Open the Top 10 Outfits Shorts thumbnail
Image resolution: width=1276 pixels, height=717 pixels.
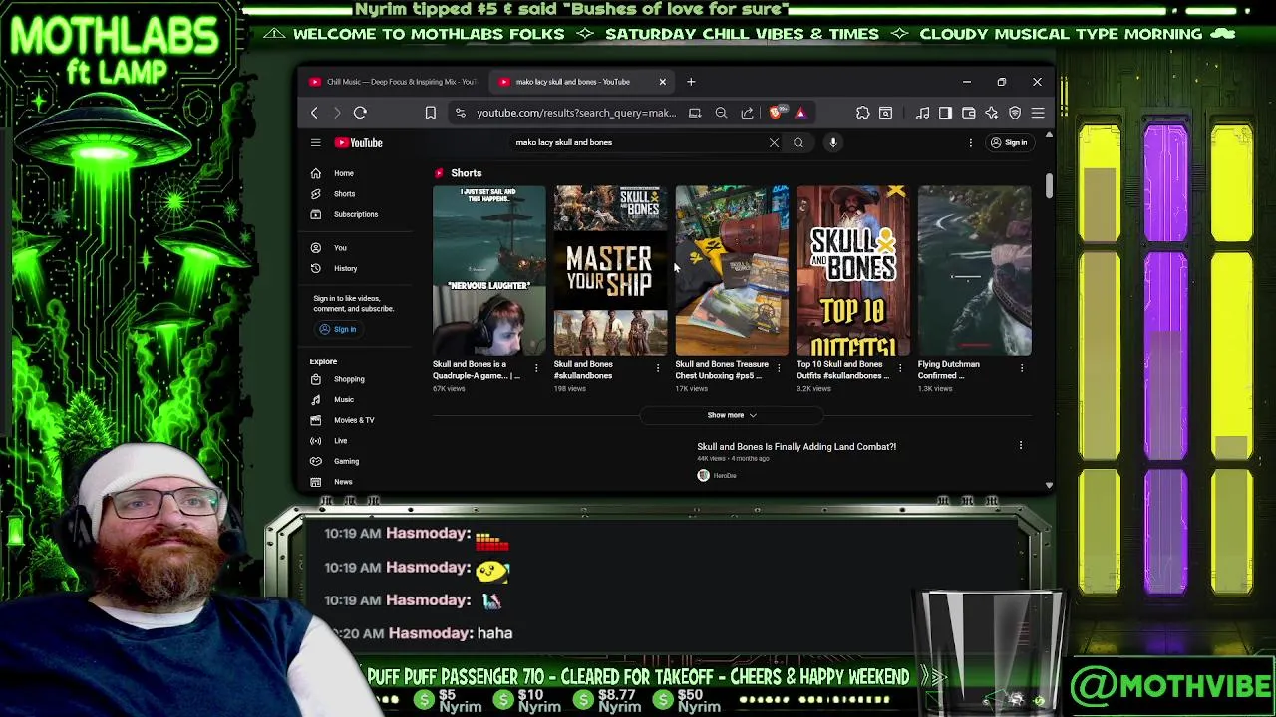pos(852,270)
